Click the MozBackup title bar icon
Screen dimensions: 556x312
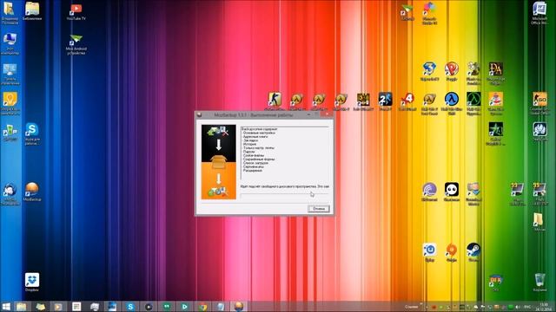click(199, 115)
